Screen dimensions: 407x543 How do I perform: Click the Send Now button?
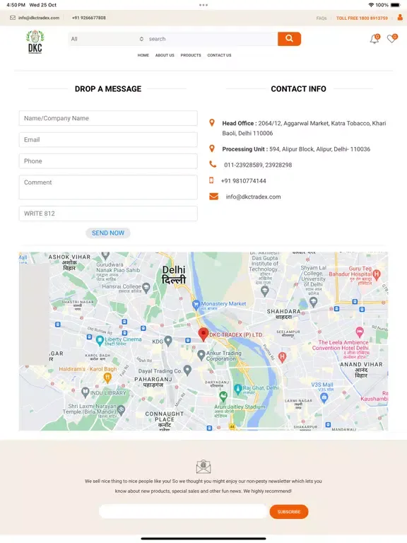point(108,233)
